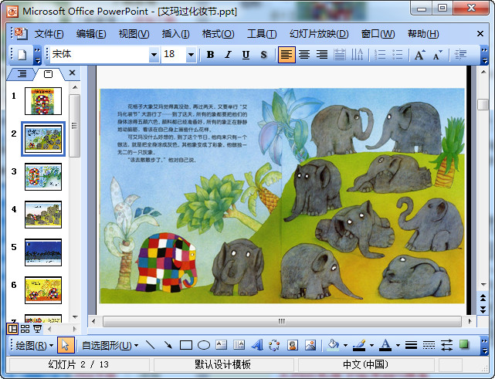Insert WordArt
The width and height of the screenshot is (495, 379).
click(x=257, y=345)
